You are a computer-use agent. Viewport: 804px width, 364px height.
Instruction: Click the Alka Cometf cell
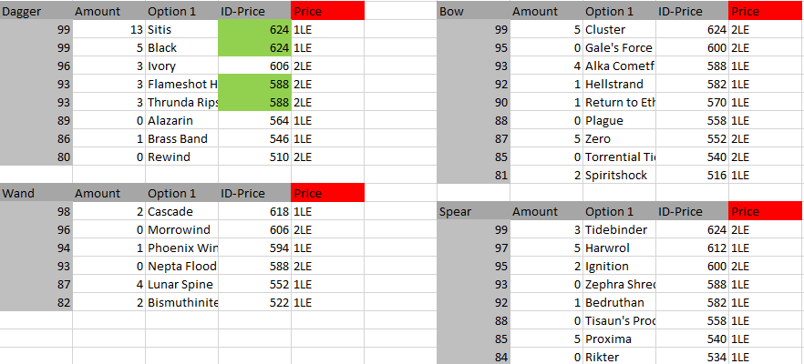(619, 66)
